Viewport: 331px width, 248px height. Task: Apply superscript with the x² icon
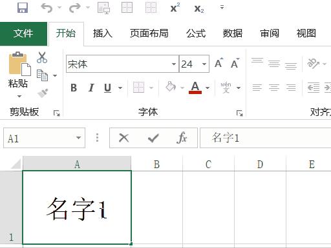[175, 8]
